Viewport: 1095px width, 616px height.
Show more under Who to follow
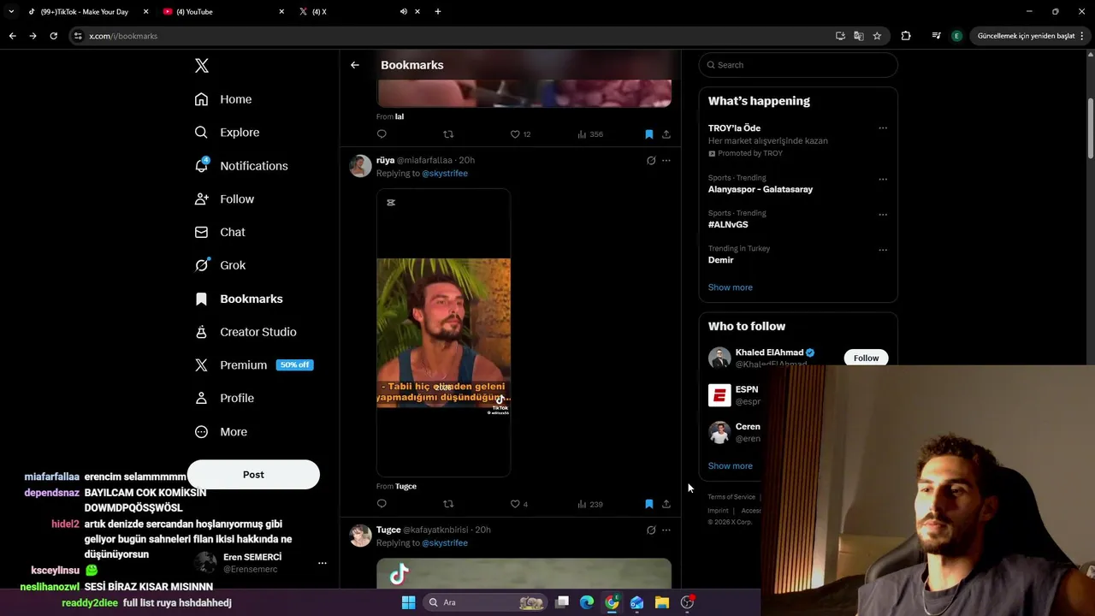[730, 466]
